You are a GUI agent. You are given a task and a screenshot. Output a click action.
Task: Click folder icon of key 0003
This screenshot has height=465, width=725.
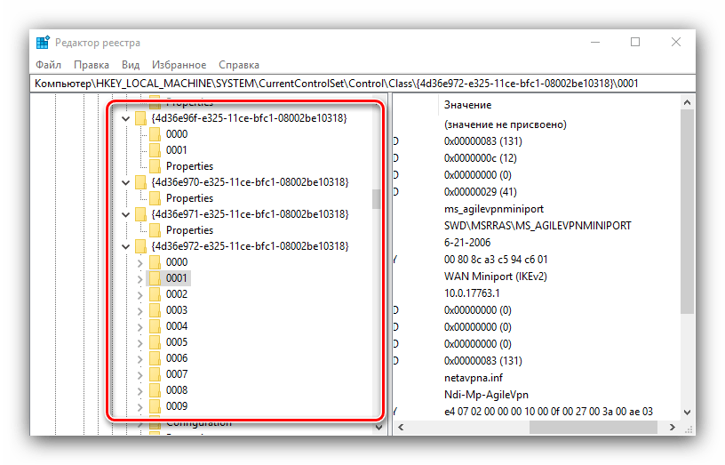[x=155, y=310]
